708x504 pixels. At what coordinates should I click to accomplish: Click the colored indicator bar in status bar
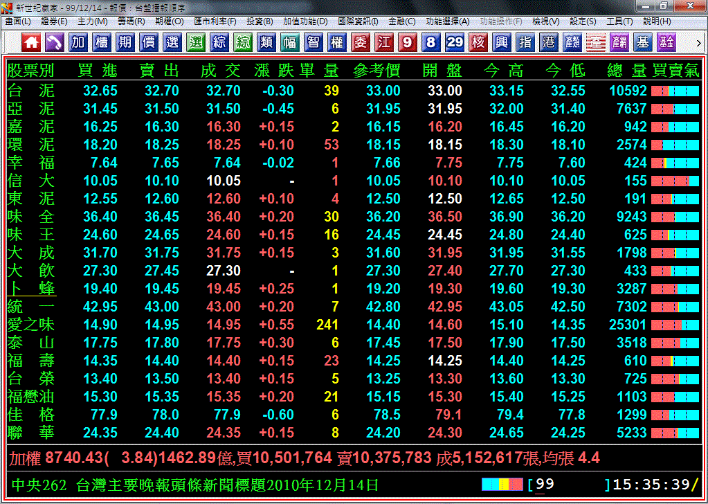click(x=502, y=484)
